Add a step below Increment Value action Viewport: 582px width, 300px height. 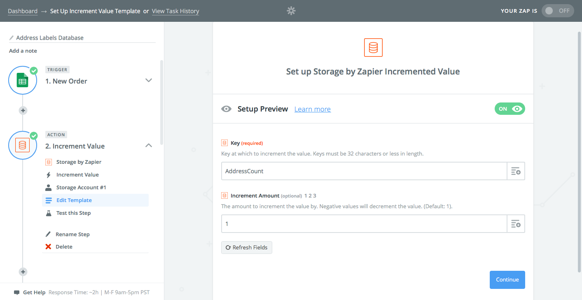(x=23, y=272)
